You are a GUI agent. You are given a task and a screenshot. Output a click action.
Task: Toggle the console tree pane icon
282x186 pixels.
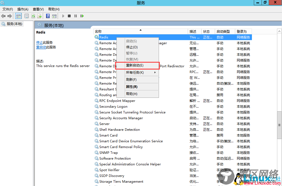(18, 16)
